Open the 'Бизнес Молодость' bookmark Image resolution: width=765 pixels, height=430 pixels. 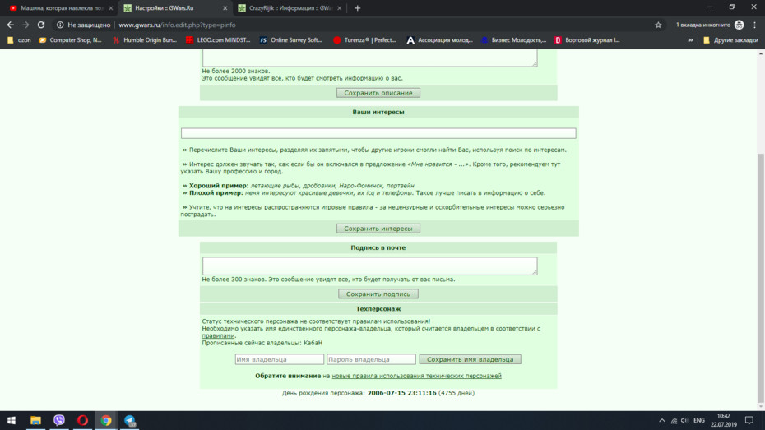(x=514, y=40)
